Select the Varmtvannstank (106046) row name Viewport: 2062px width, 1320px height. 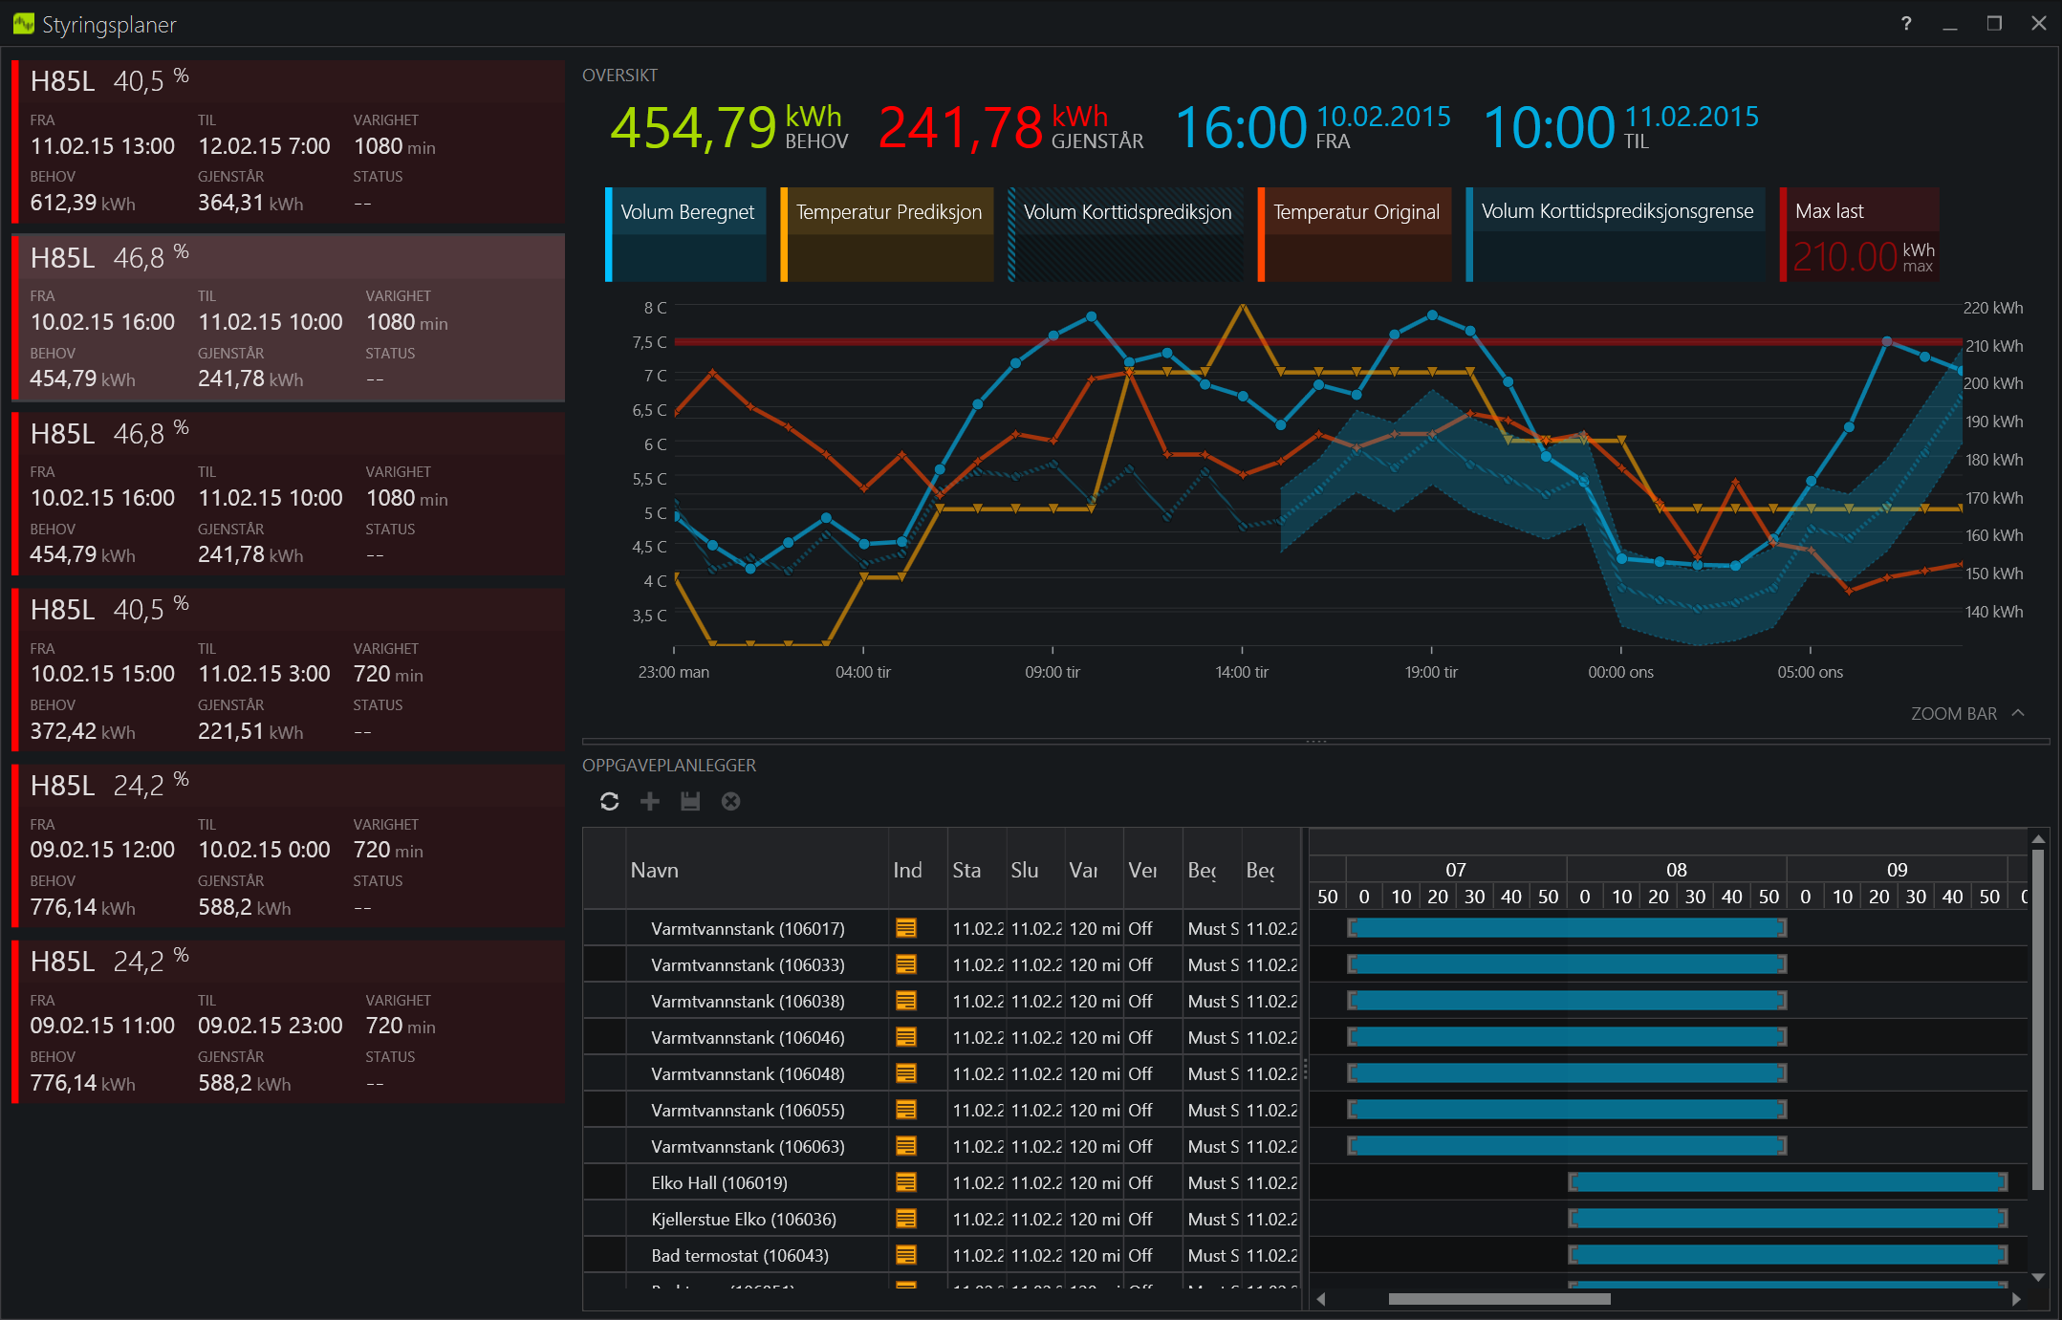pyautogui.click(x=748, y=1037)
